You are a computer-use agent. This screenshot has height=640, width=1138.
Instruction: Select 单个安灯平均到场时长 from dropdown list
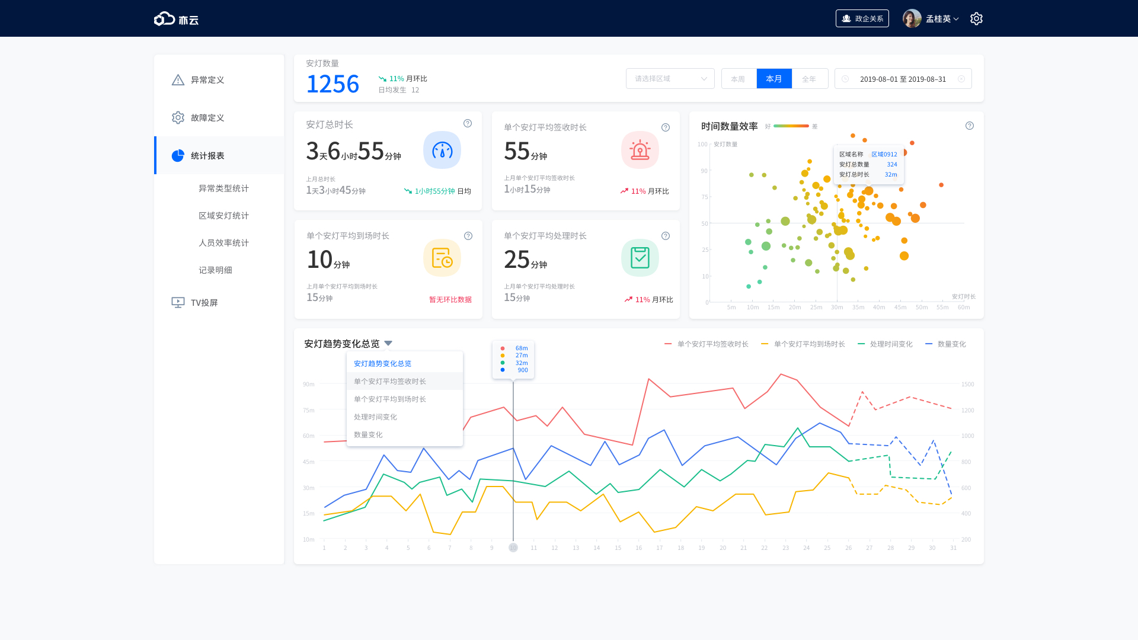[390, 399]
